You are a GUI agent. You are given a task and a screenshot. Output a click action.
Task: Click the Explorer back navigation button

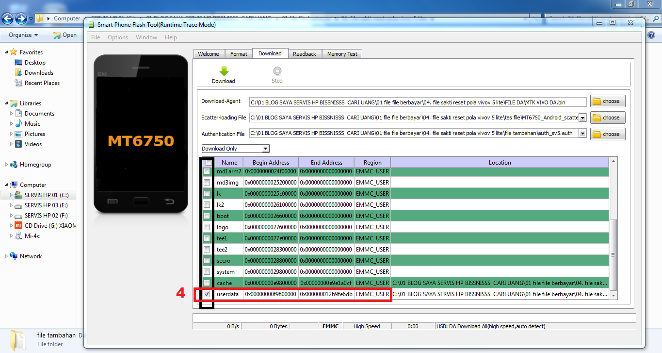point(8,19)
